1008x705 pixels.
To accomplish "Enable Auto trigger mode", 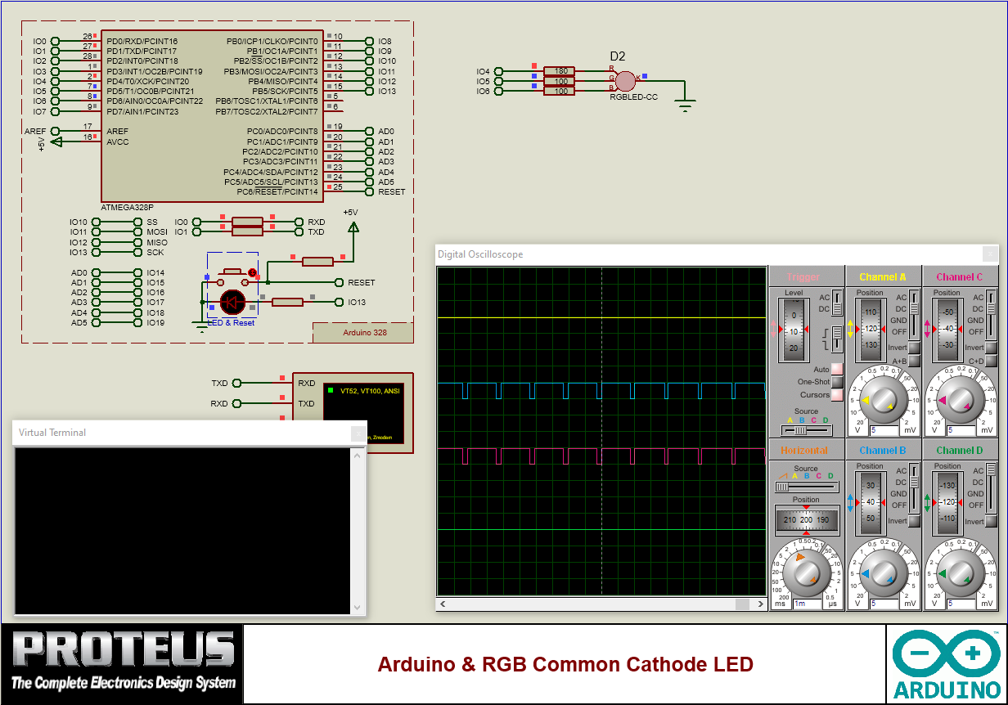I will click(x=837, y=369).
